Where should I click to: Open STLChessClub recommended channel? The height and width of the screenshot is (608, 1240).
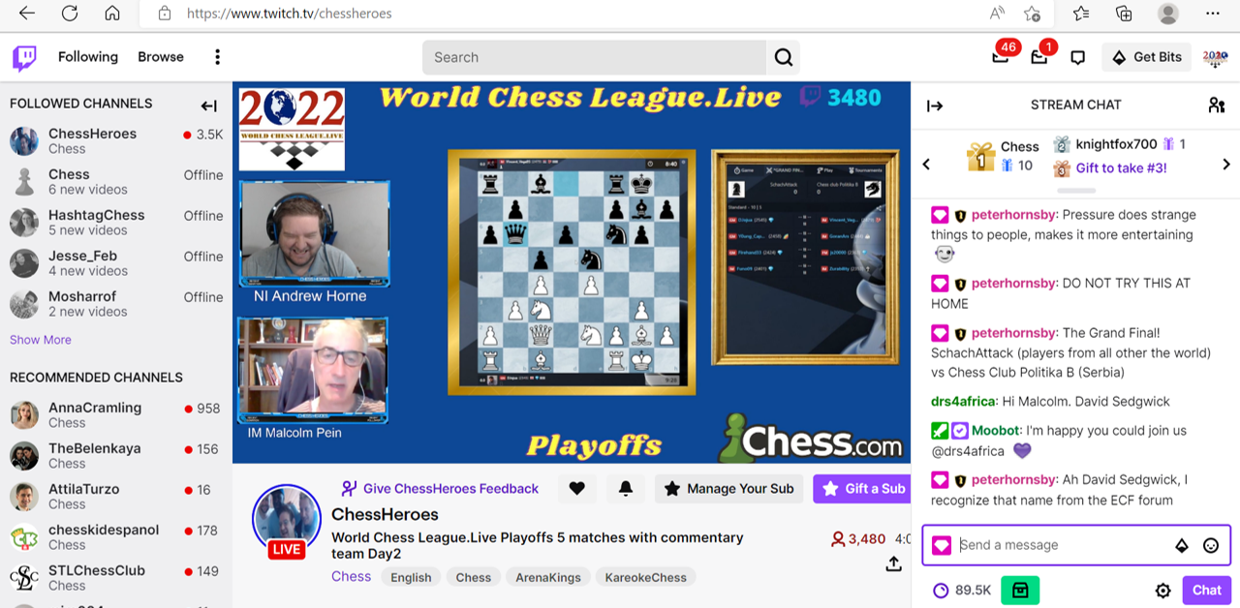click(116, 577)
